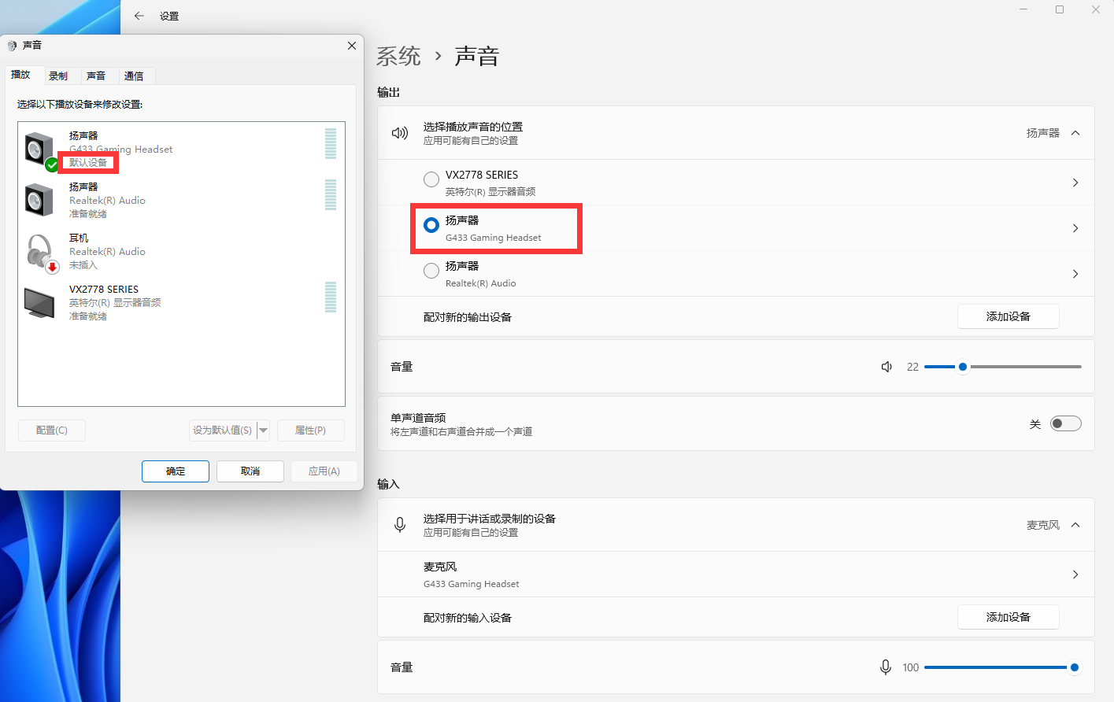Collapse the input device 麦克风 chevron
The height and width of the screenshot is (702, 1114).
click(x=1075, y=525)
